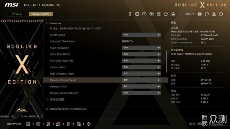Image resolution: width=230 pixels, height=129 pixels.
Task: Click the Boot Priority label
Action: coord(14,124)
